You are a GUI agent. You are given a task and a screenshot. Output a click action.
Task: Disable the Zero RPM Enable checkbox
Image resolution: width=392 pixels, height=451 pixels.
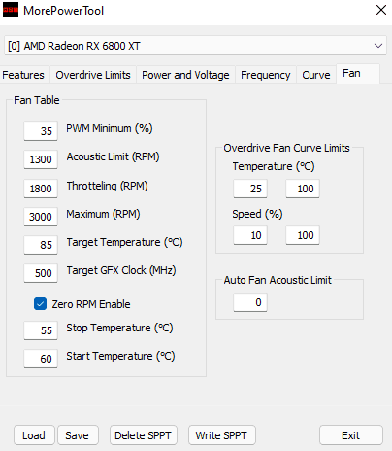pyautogui.click(x=40, y=304)
